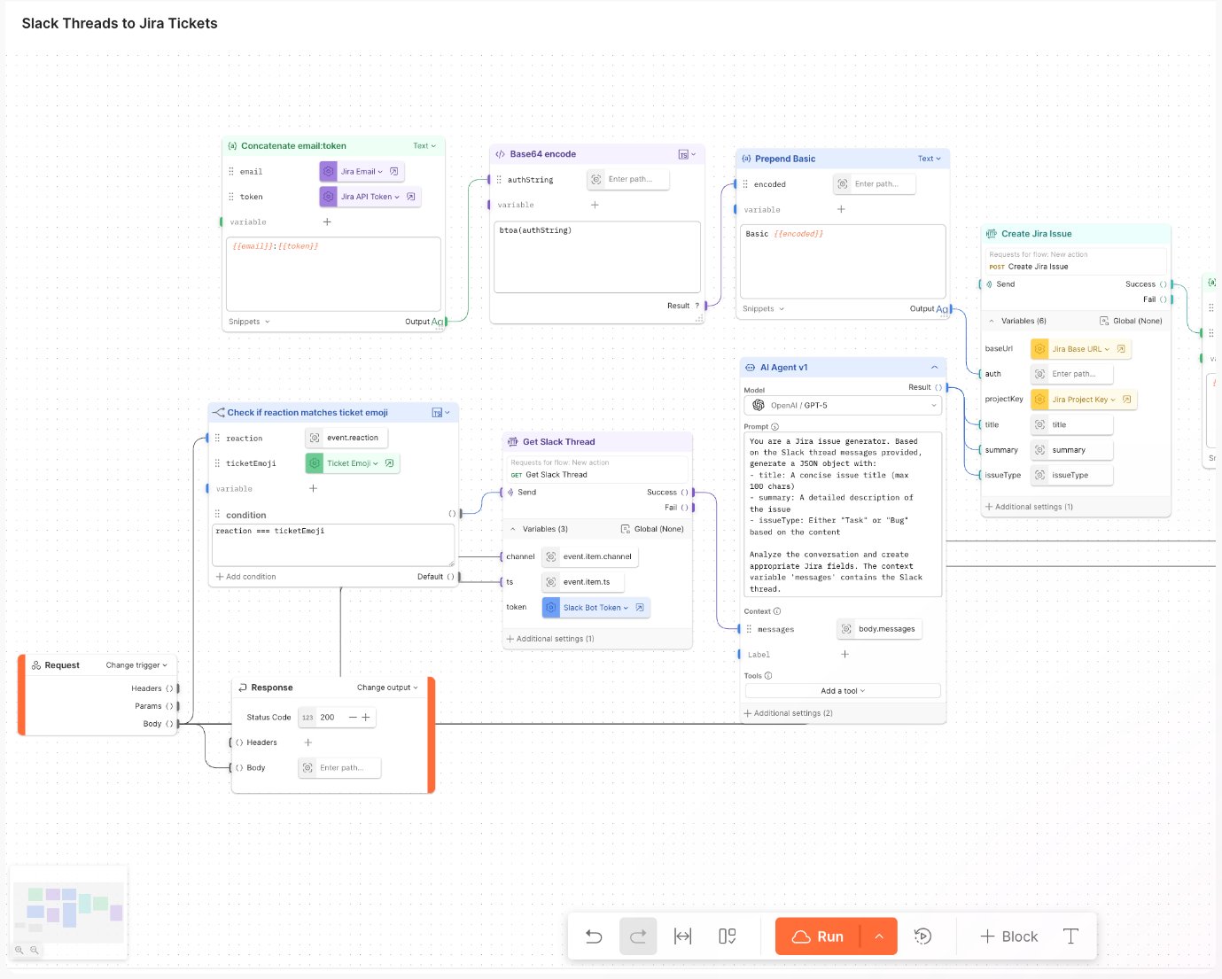This screenshot has height=979, width=1222.
Task: Add a header in Response block
Action: pos(308,742)
